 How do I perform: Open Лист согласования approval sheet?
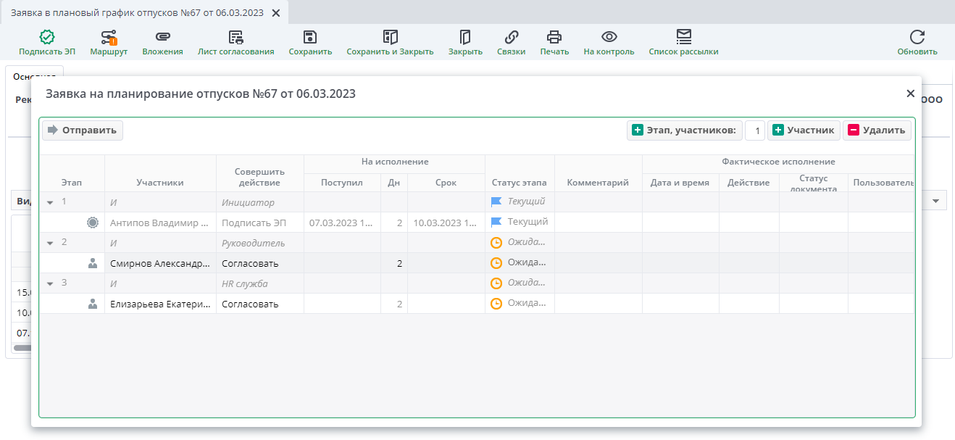235,38
